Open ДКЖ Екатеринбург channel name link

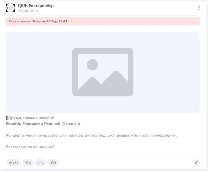click(x=36, y=6)
